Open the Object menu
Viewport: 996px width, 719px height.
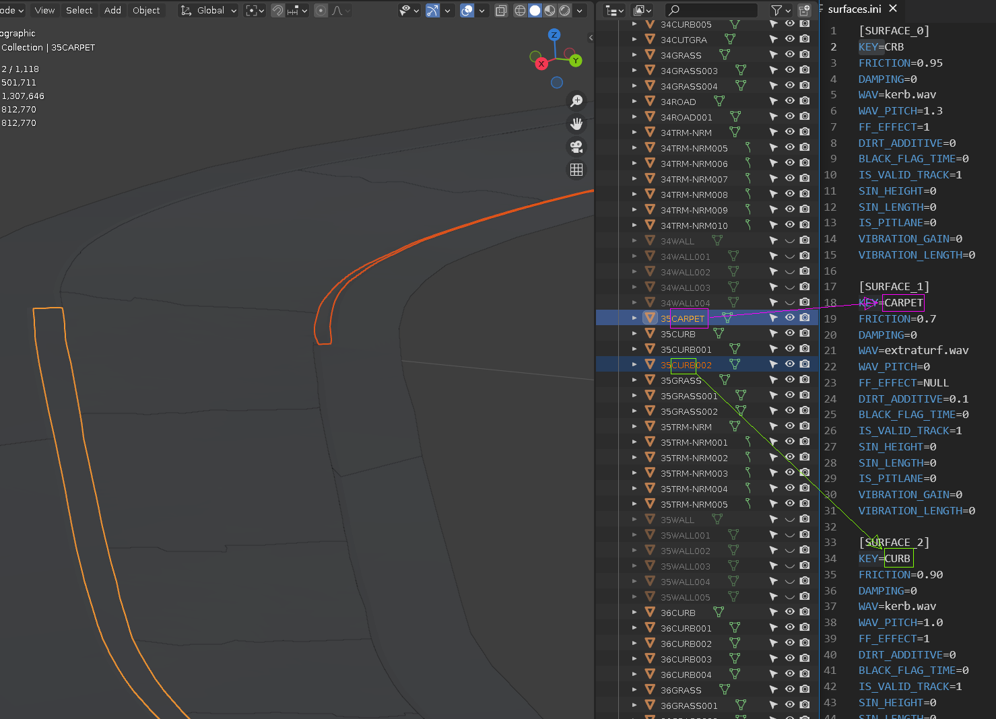pos(146,10)
